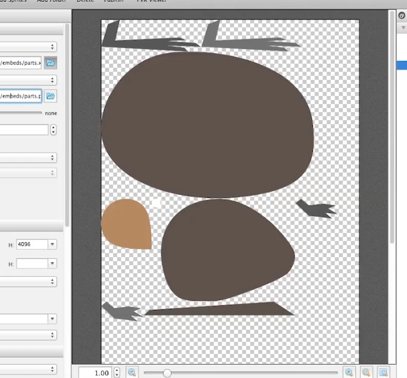Click slider track labeled none
Viewport: 407px width, 378px height.
coord(21,113)
